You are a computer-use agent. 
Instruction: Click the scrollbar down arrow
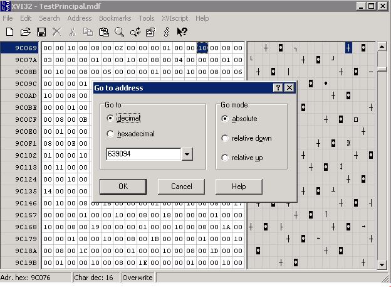coord(382,264)
